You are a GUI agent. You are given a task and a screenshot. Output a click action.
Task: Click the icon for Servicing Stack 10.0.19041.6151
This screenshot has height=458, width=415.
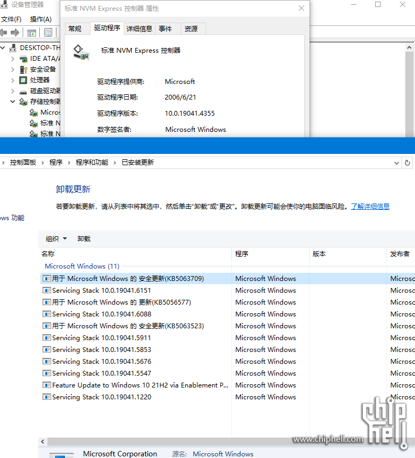46,290
